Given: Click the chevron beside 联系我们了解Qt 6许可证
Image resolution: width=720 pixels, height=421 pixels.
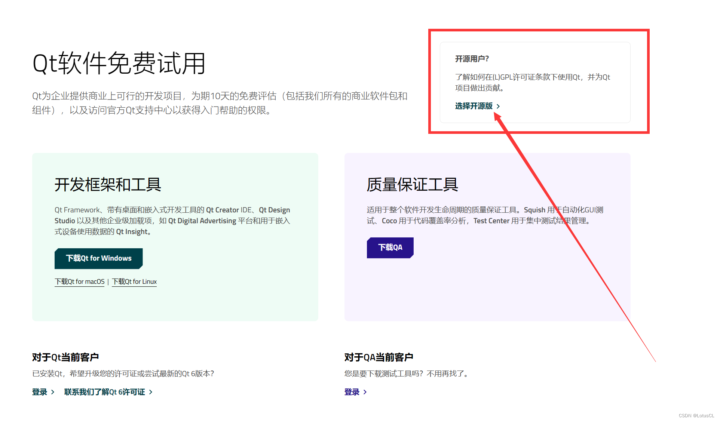Looking at the screenshot, I should coord(151,391).
